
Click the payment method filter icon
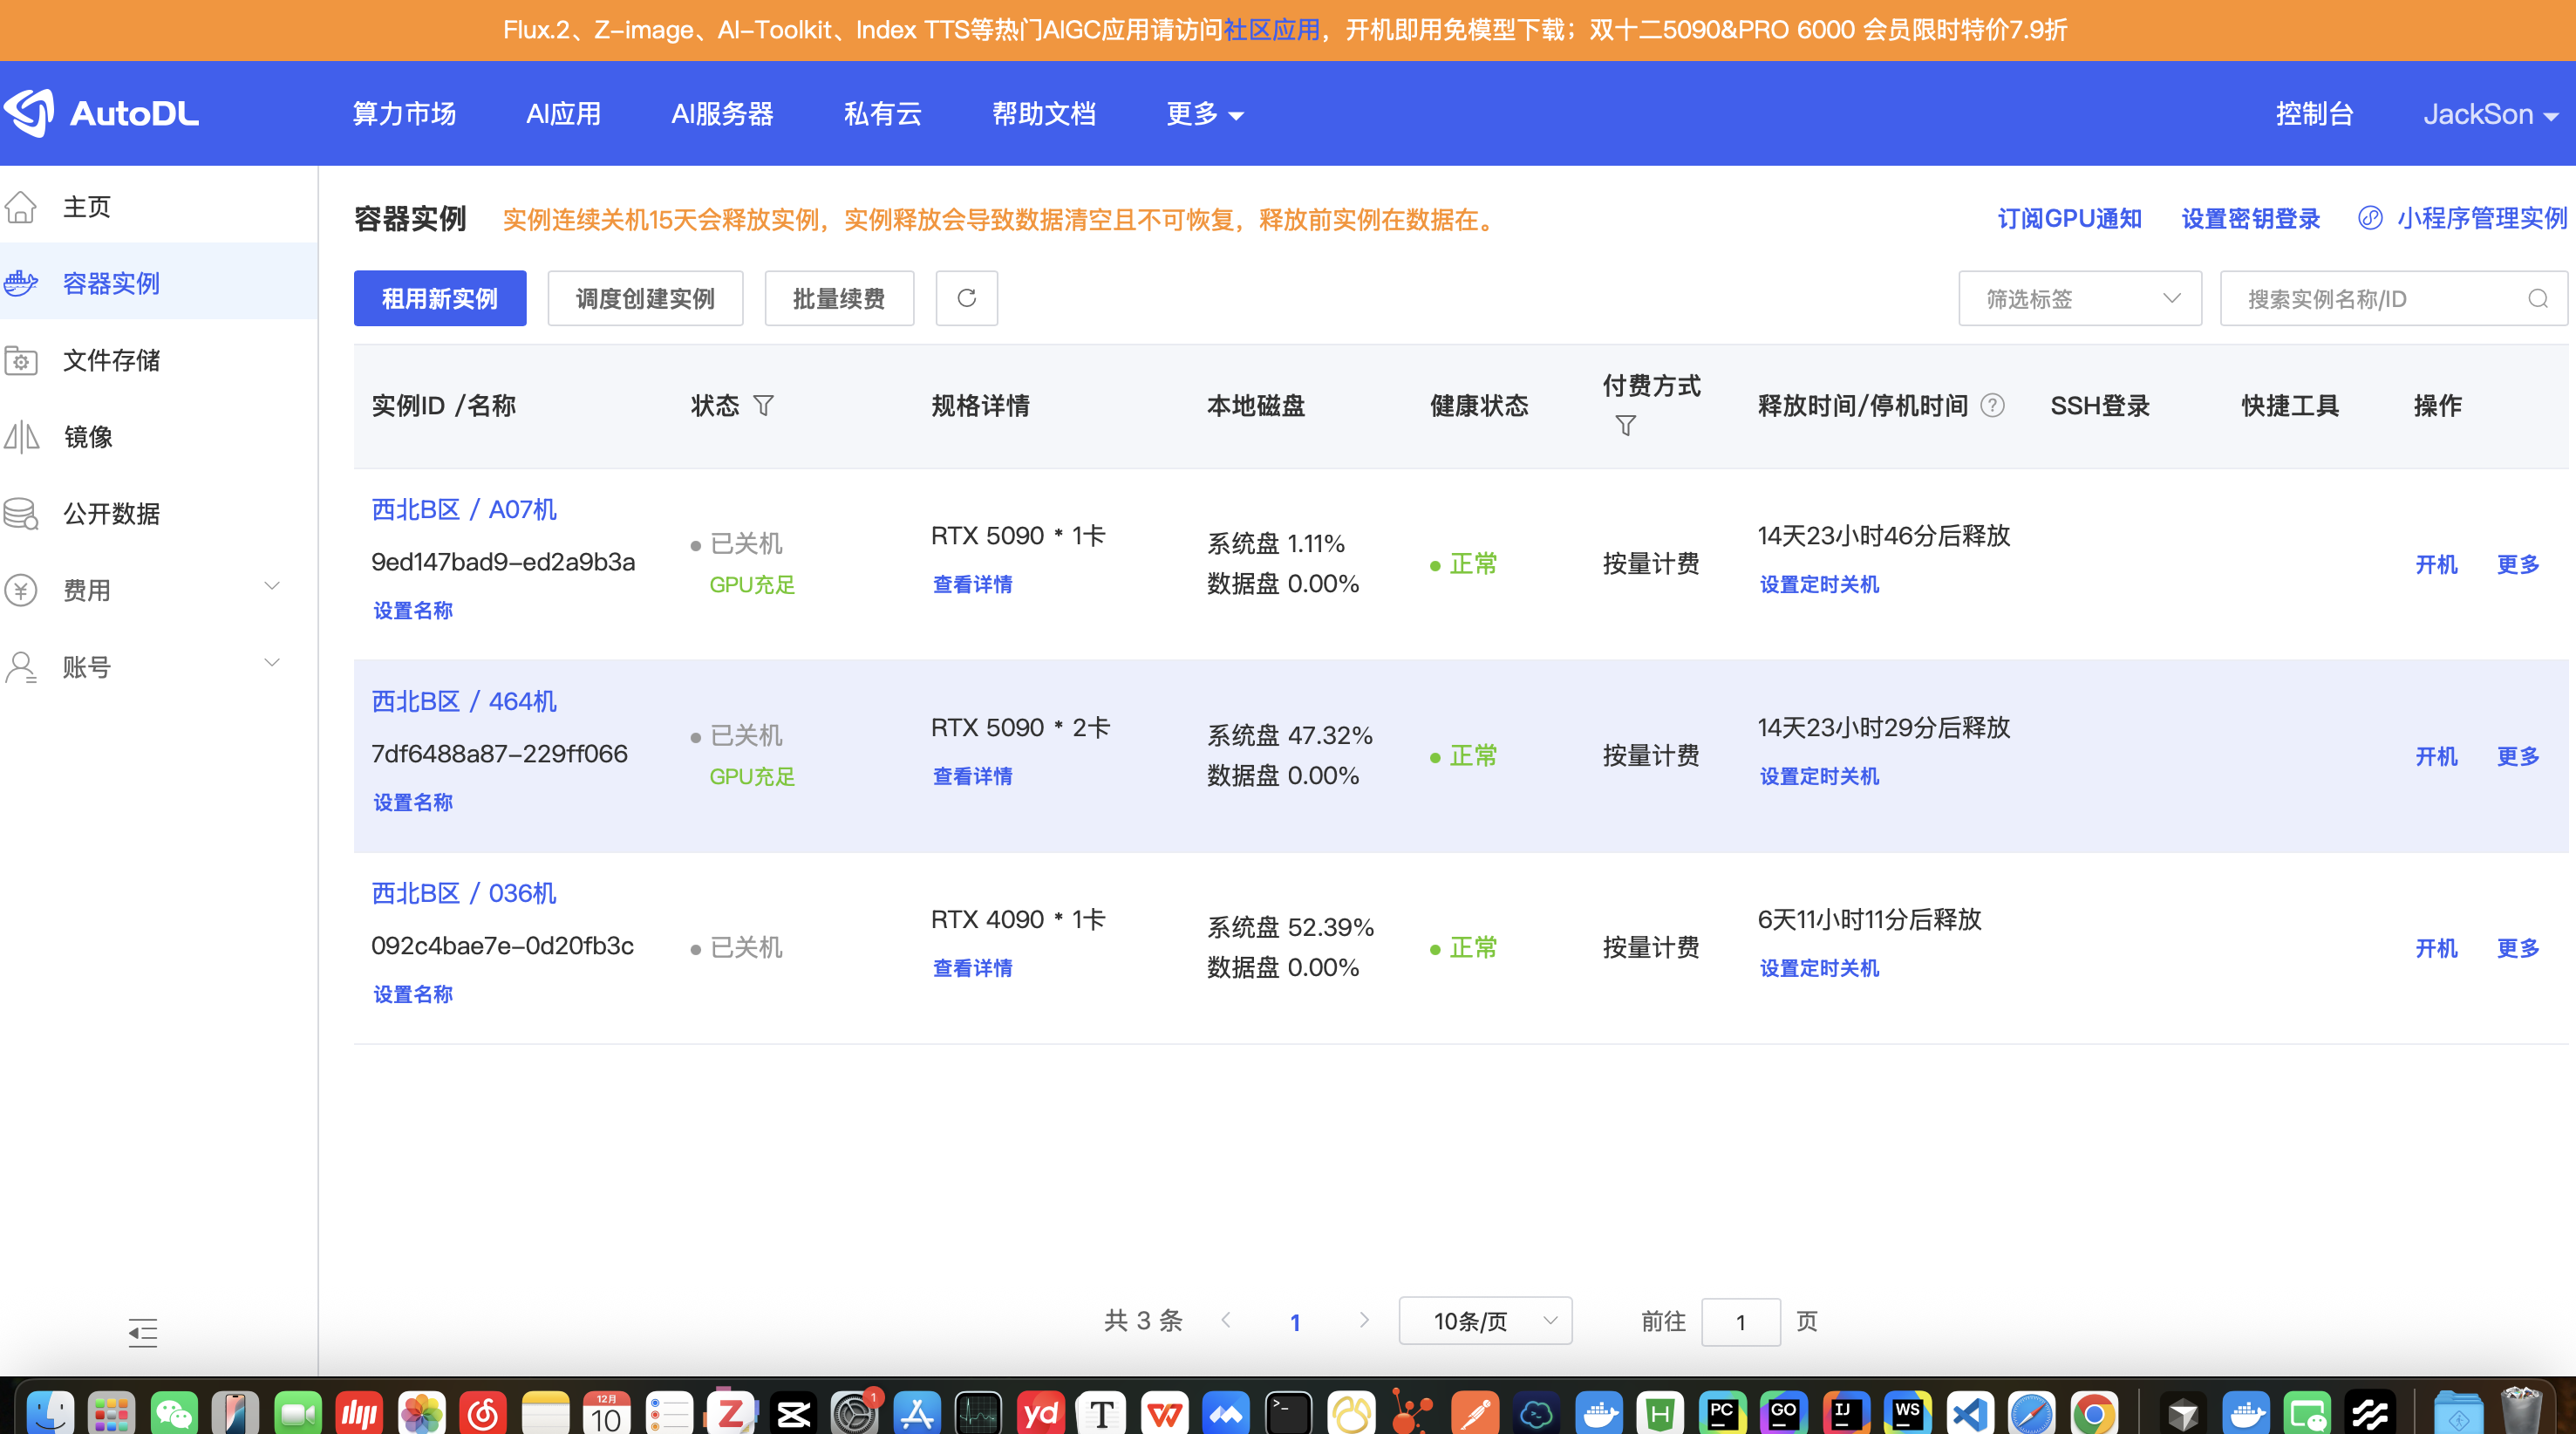[x=1625, y=426]
